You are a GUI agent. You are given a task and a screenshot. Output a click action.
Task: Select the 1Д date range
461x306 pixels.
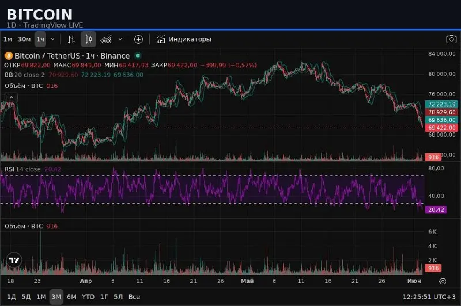12,297
